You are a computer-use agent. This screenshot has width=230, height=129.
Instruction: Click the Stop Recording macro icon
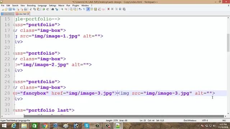[x=112, y=9]
